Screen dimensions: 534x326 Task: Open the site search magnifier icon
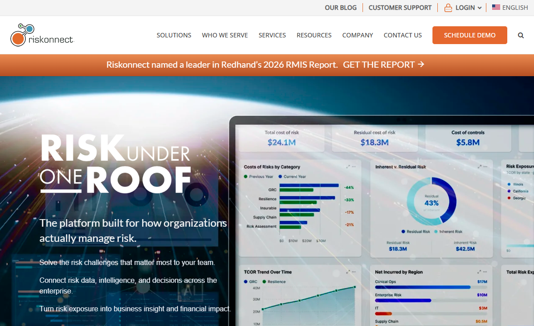point(521,36)
